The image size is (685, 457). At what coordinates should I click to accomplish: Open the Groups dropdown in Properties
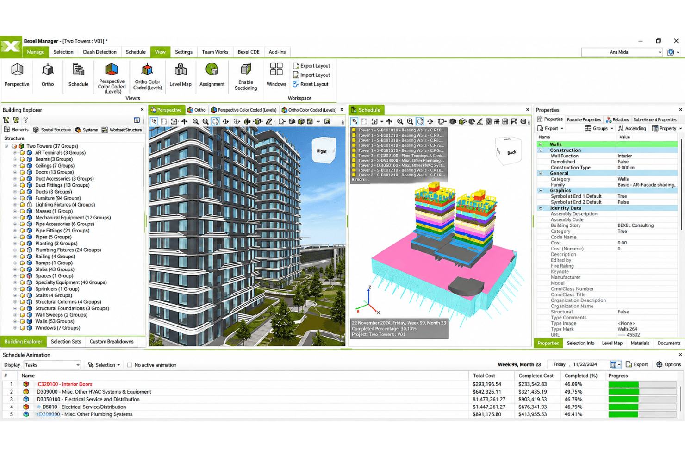[x=599, y=128]
